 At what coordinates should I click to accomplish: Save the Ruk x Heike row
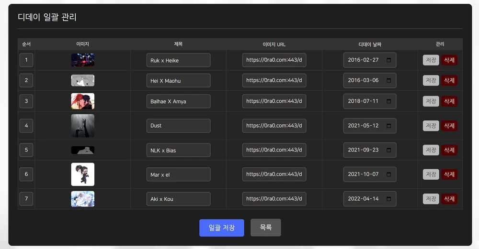click(431, 60)
